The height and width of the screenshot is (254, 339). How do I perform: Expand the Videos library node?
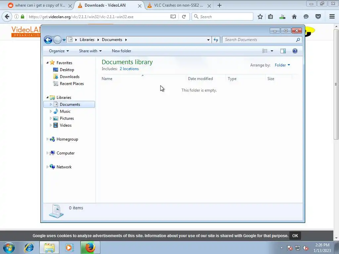[x=51, y=125]
